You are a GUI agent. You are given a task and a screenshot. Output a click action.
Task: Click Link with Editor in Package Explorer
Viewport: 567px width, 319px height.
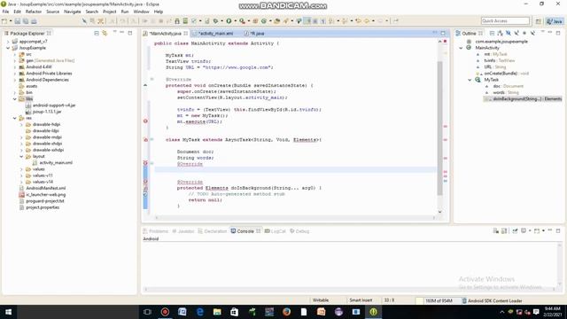click(x=105, y=34)
